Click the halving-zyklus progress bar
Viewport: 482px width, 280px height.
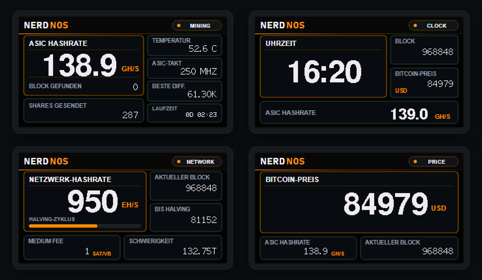tap(85, 226)
